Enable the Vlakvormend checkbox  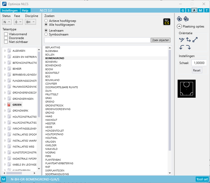(x=6, y=34)
